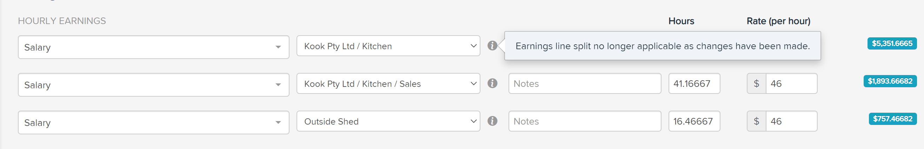This screenshot has height=149, width=924.
Task: Click the info icon beside Kitchen / Sales location
Action: pyautogui.click(x=492, y=83)
